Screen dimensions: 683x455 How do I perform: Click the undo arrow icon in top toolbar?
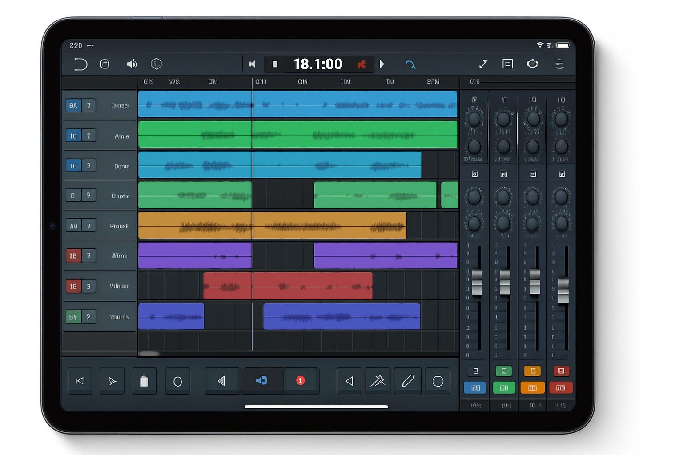click(x=80, y=64)
